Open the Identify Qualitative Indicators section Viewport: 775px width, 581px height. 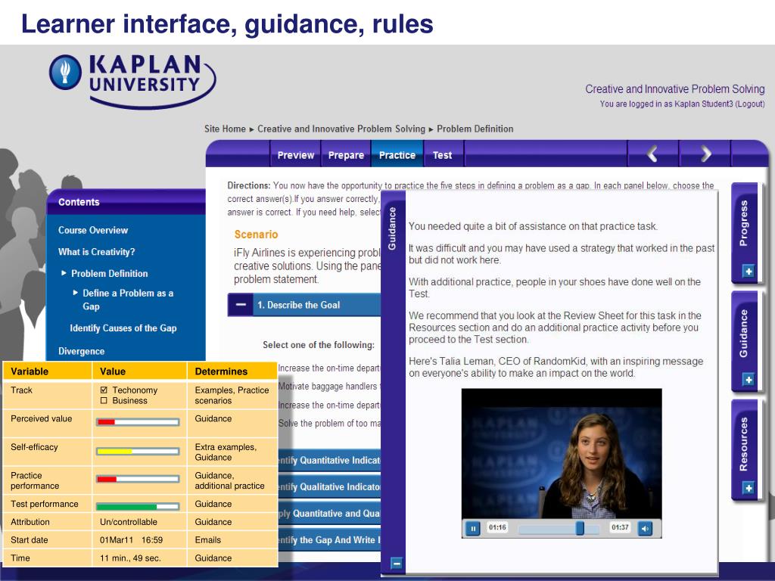[329, 486]
